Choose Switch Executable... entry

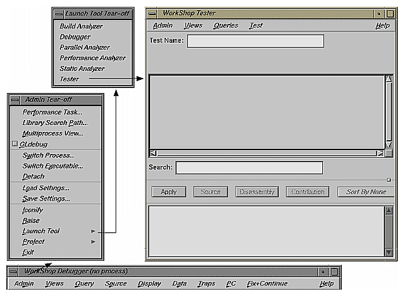point(53,166)
